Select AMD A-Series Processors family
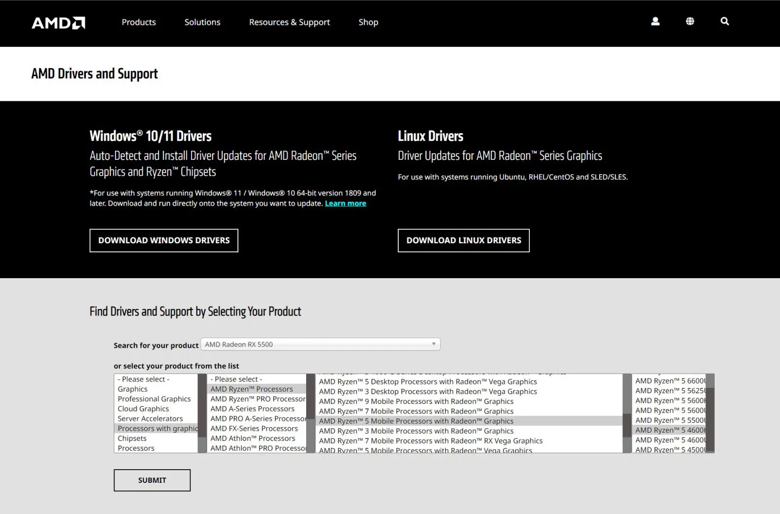 coord(257,409)
